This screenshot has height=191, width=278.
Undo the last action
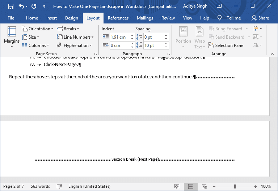21,6
